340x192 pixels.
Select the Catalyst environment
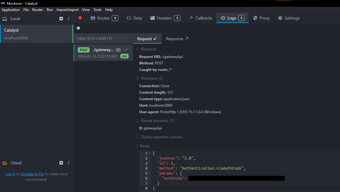(36, 34)
